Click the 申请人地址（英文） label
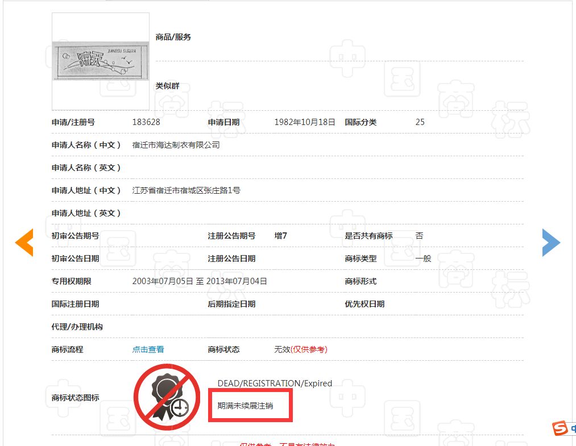This screenshot has height=446, width=576. [x=86, y=213]
